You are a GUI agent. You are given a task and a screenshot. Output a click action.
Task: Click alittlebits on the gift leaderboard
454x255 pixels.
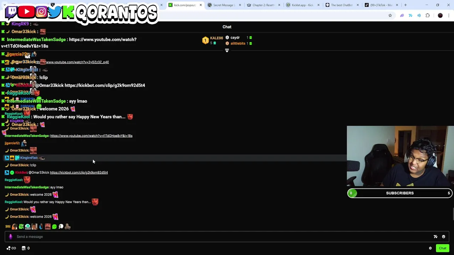click(238, 44)
